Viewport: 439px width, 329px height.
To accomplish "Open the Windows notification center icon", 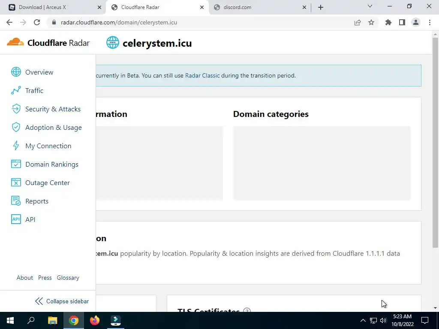I will [425, 320].
